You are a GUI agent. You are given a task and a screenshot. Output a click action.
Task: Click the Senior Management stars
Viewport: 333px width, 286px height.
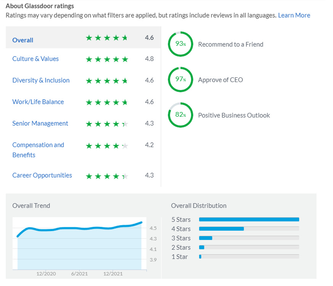107,124
